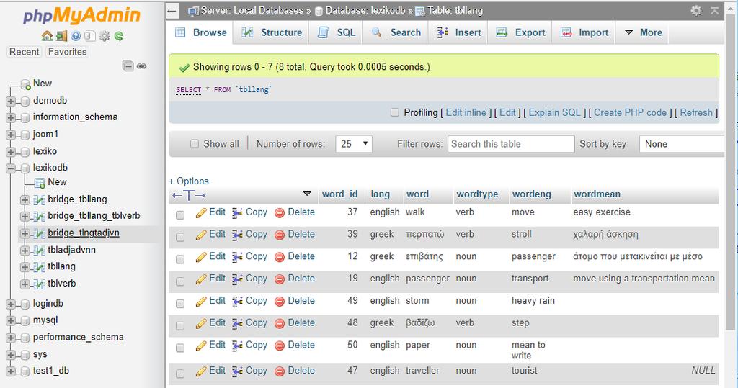The height and width of the screenshot is (388, 738).
Task: Open the Import tab
Action: coord(584,32)
